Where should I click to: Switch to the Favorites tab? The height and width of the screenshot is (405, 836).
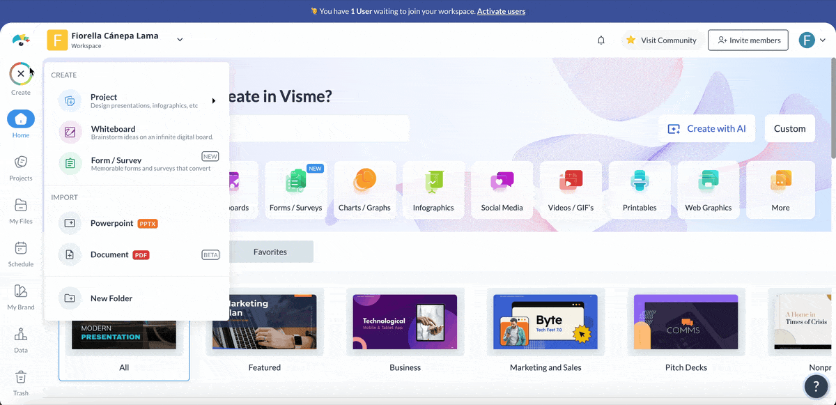270,252
